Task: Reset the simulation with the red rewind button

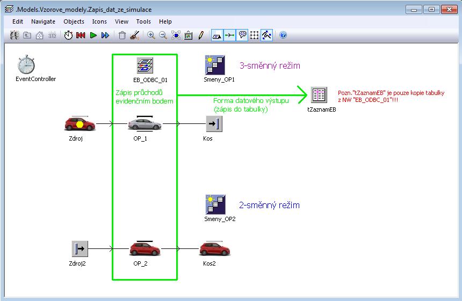Action: point(81,35)
